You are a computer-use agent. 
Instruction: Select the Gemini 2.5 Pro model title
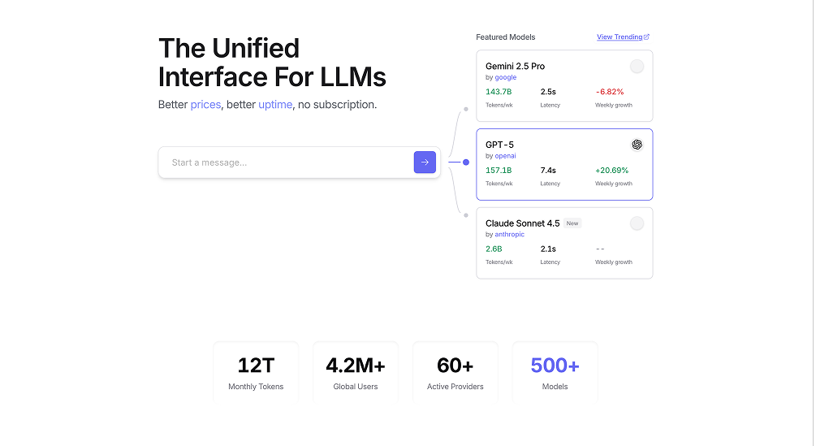click(515, 66)
